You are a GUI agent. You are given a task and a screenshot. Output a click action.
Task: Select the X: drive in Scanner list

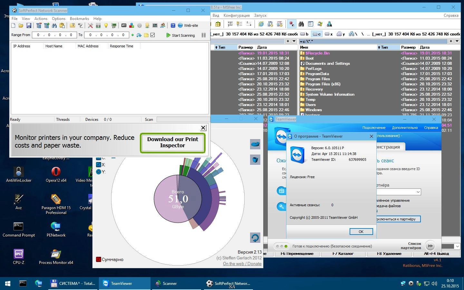101,165
